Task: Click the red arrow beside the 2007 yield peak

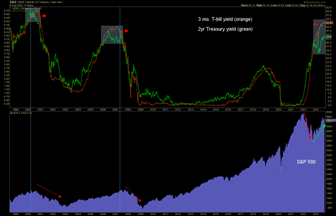Action: pos(126,32)
